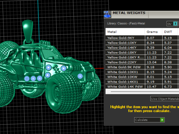Click the Metal Weights scale icon
This screenshot has width=179, height=134.
107,15
